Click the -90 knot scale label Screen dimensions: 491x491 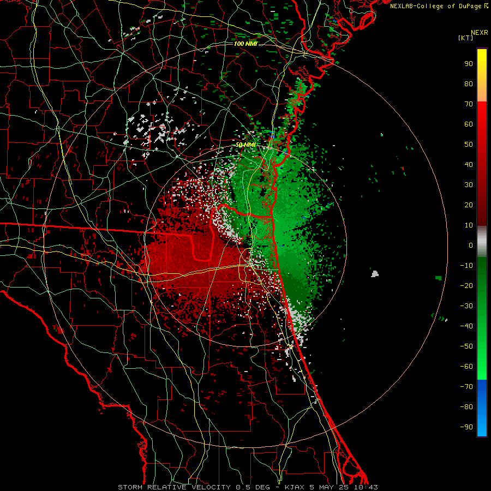point(466,427)
